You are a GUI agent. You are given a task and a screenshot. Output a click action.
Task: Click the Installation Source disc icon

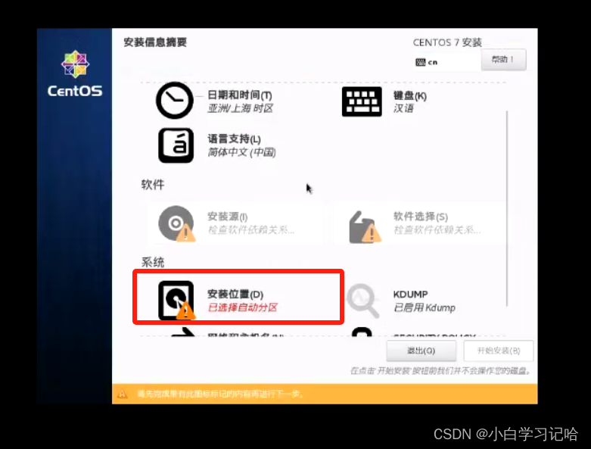[176, 223]
